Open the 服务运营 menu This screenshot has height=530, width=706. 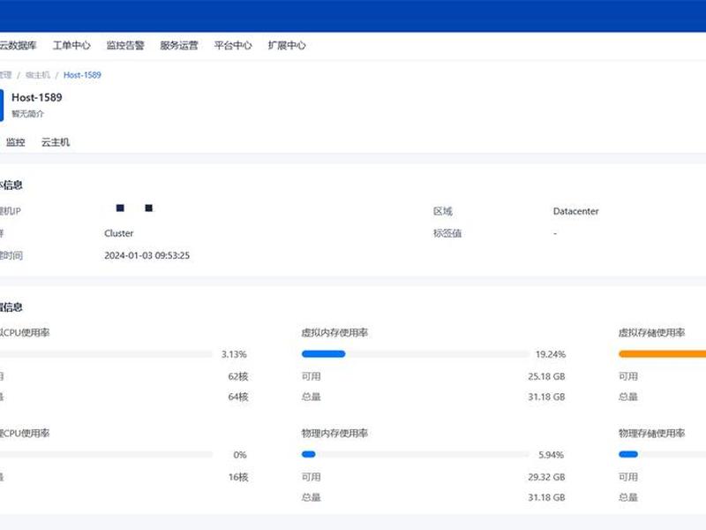coord(179,46)
